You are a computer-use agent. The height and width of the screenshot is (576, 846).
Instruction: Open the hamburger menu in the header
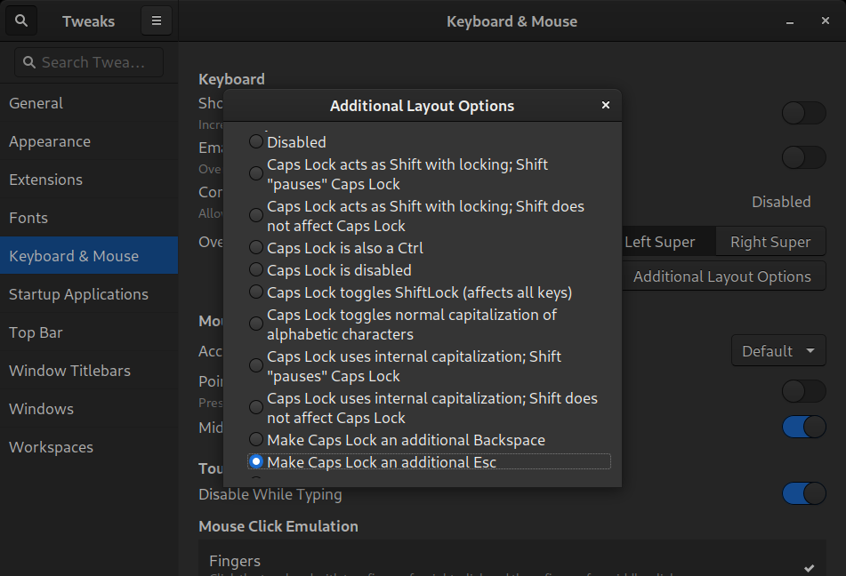[157, 21]
